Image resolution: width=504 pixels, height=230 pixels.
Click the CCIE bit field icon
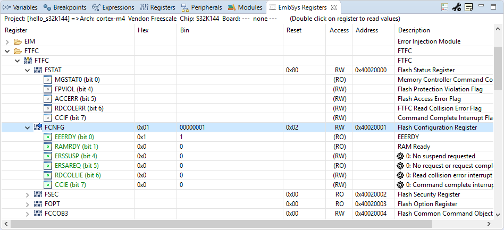(47, 185)
